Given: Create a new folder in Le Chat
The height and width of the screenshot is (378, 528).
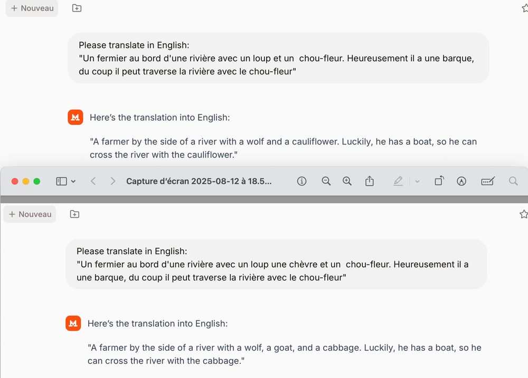Looking at the screenshot, I should pos(76,8).
